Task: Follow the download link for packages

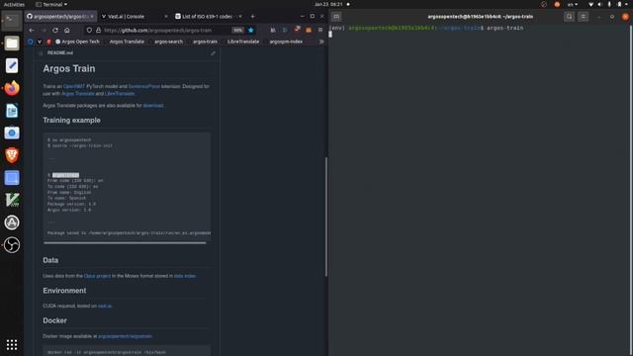Action: tap(153, 106)
